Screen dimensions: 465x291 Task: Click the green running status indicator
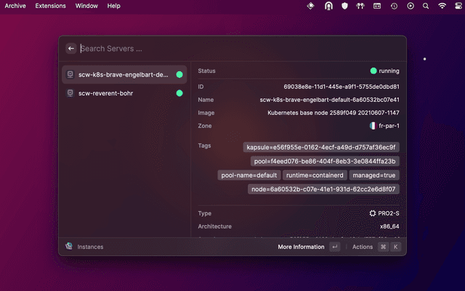(x=373, y=71)
